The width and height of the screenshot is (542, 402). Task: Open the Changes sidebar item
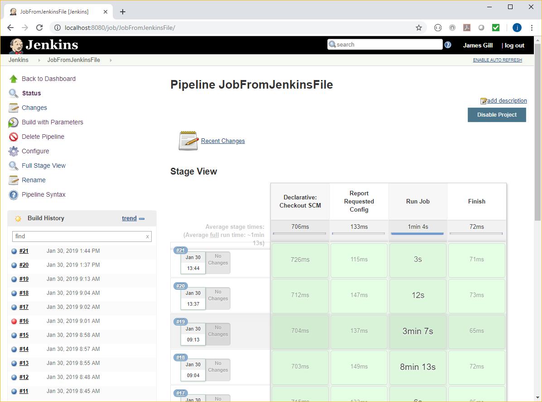coord(34,108)
